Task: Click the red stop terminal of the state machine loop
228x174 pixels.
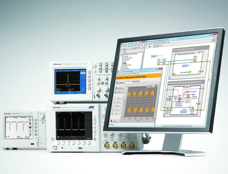Action: tap(200, 104)
